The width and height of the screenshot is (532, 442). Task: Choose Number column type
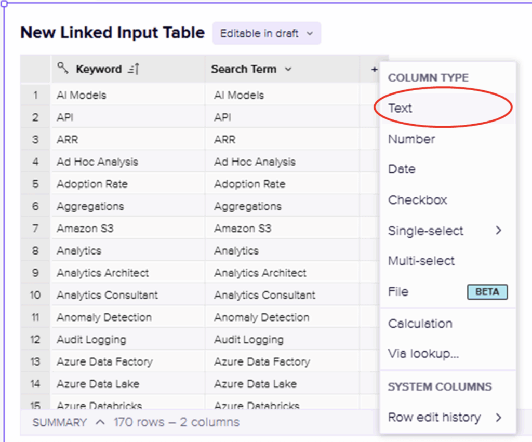click(411, 139)
